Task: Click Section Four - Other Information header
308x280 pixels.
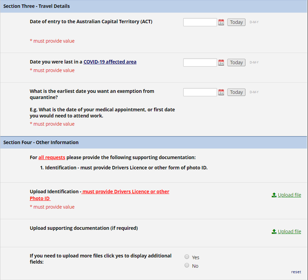Action: pyautogui.click(x=153, y=142)
